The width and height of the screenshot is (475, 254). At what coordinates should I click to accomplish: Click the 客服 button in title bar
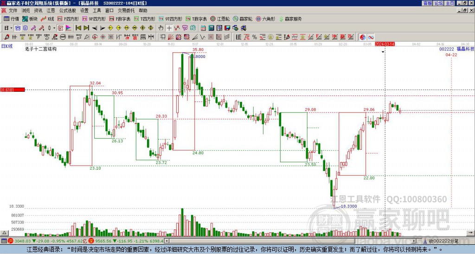[427, 3]
